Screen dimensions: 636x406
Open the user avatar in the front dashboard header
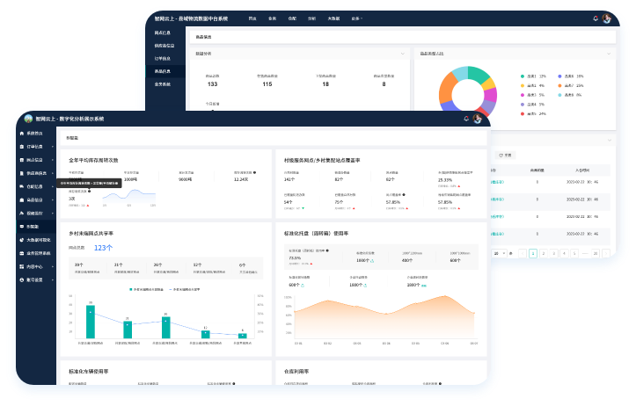tap(478, 119)
